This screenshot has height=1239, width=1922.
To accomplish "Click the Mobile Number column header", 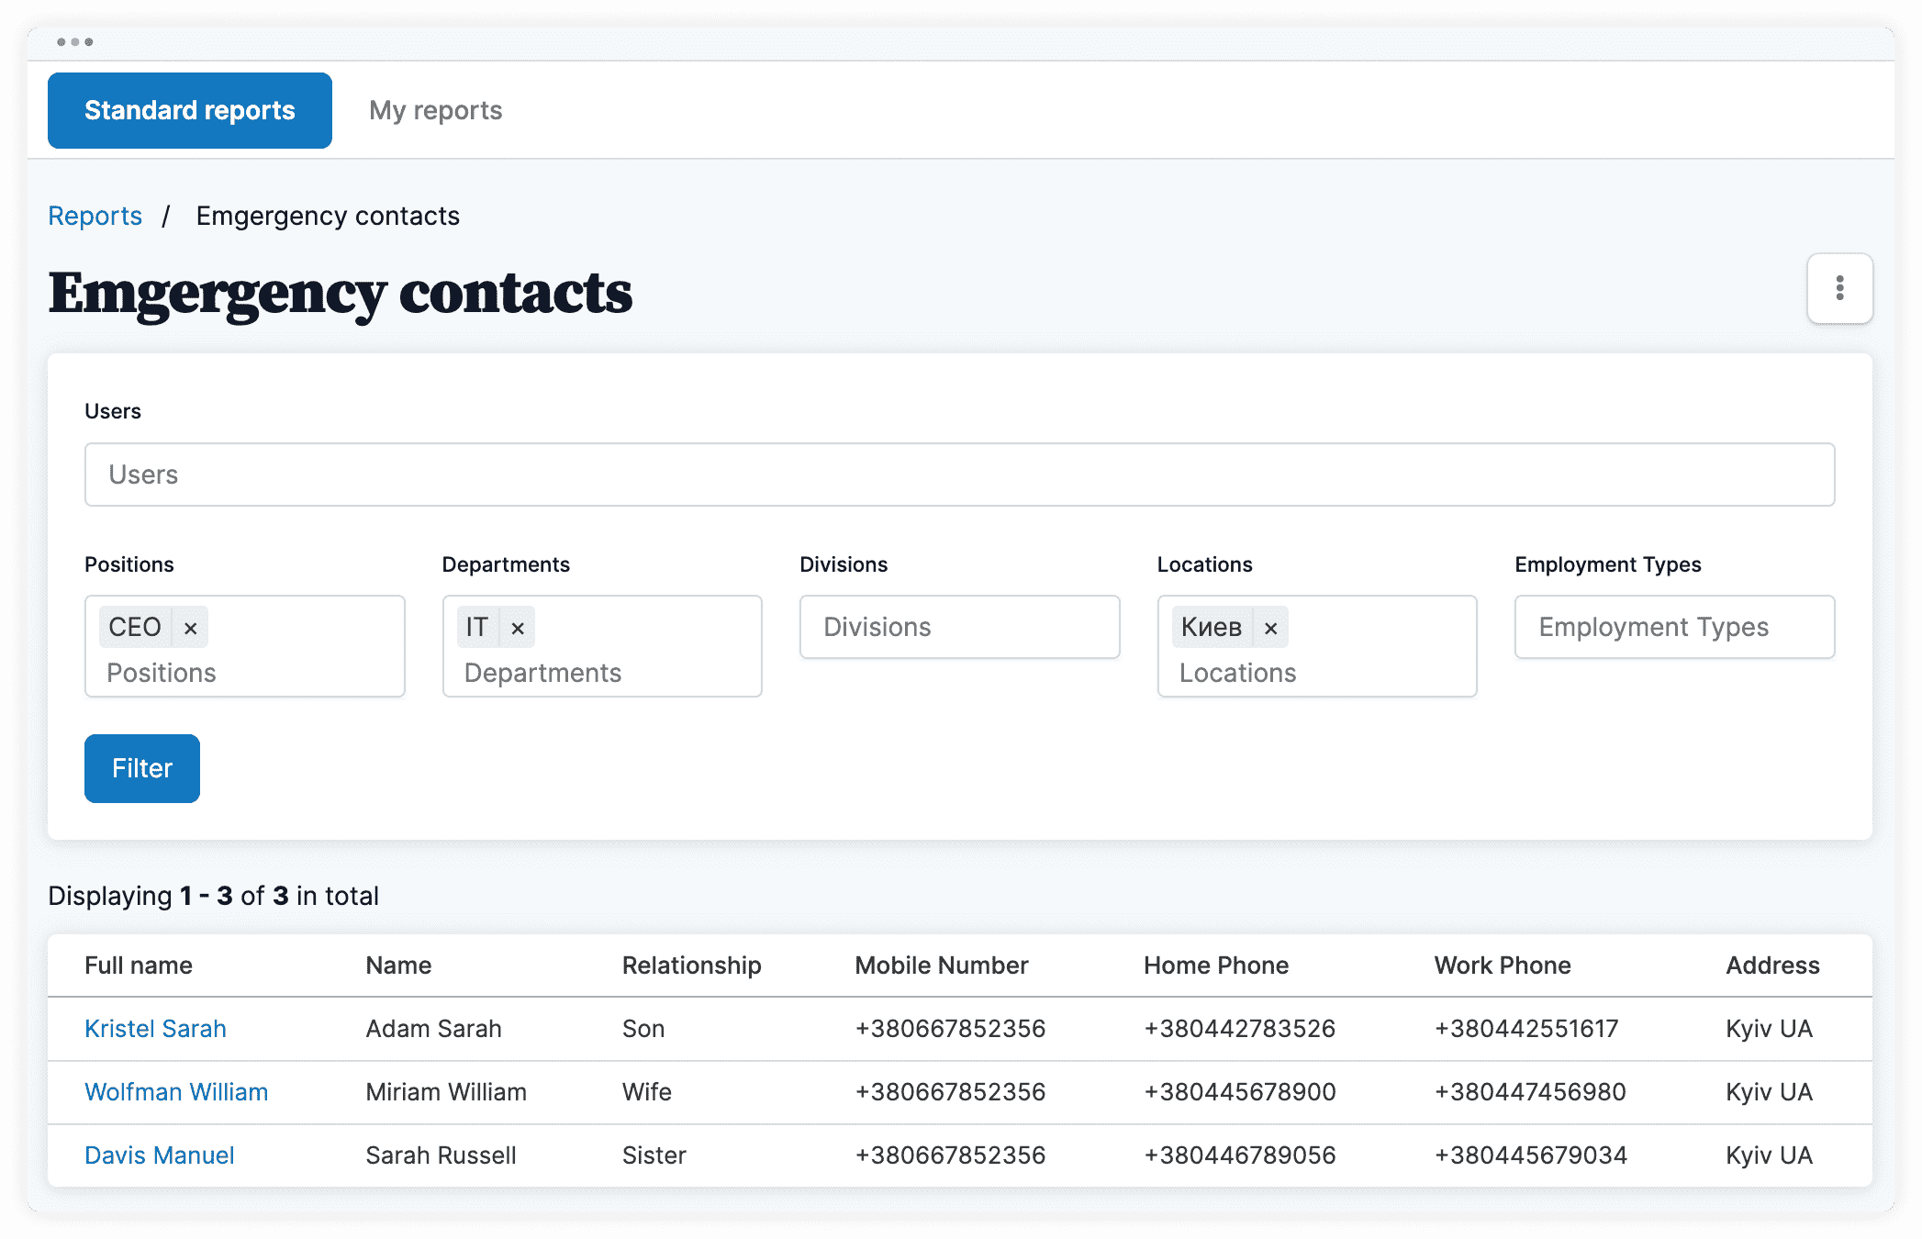I will (x=941, y=966).
